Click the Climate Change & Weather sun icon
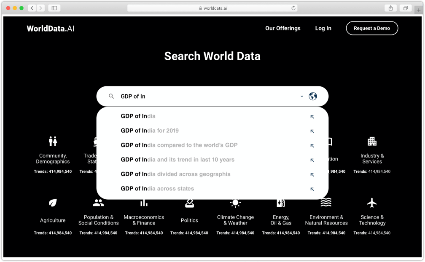Viewport: 425px width, 262px height. (235, 203)
